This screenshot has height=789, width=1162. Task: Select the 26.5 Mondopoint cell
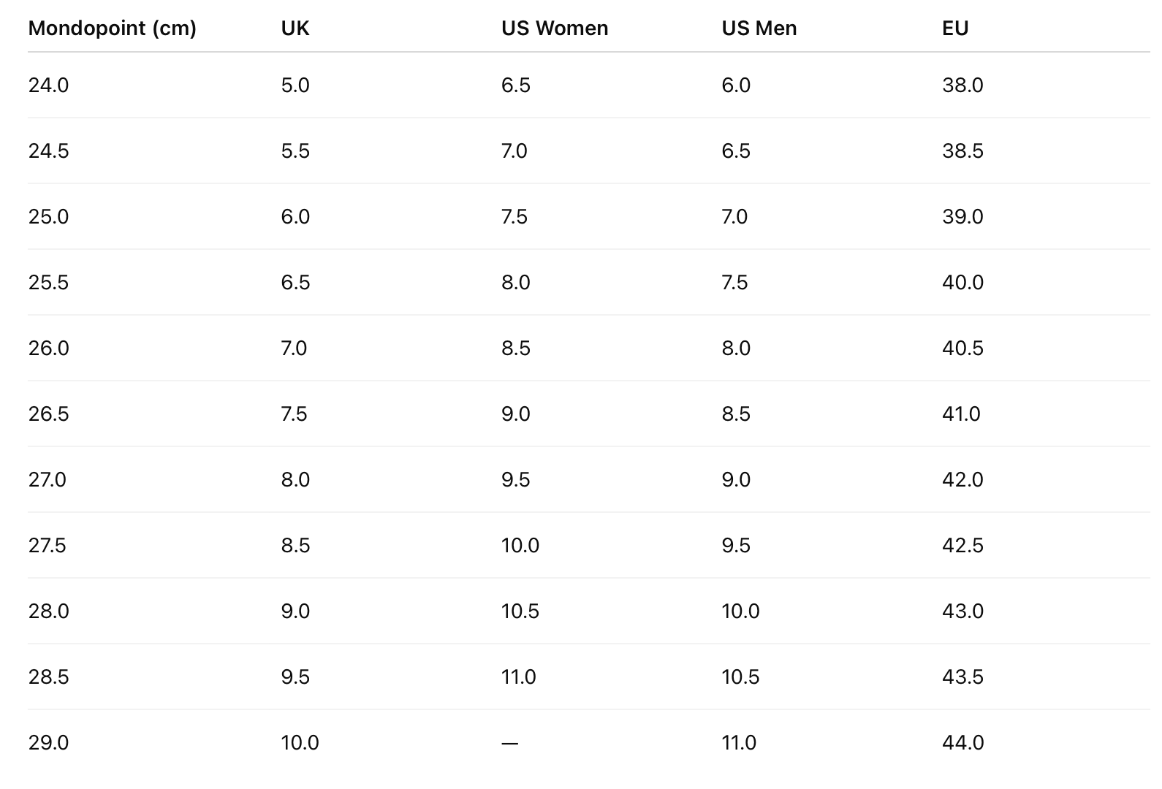pos(48,414)
